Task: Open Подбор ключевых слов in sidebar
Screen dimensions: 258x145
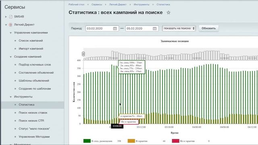Action: (x=35, y=64)
